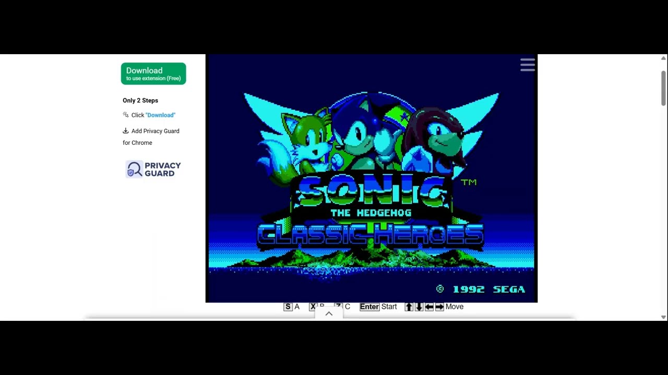Click the "Move" control label
The height and width of the screenshot is (375, 668).
coord(455,307)
